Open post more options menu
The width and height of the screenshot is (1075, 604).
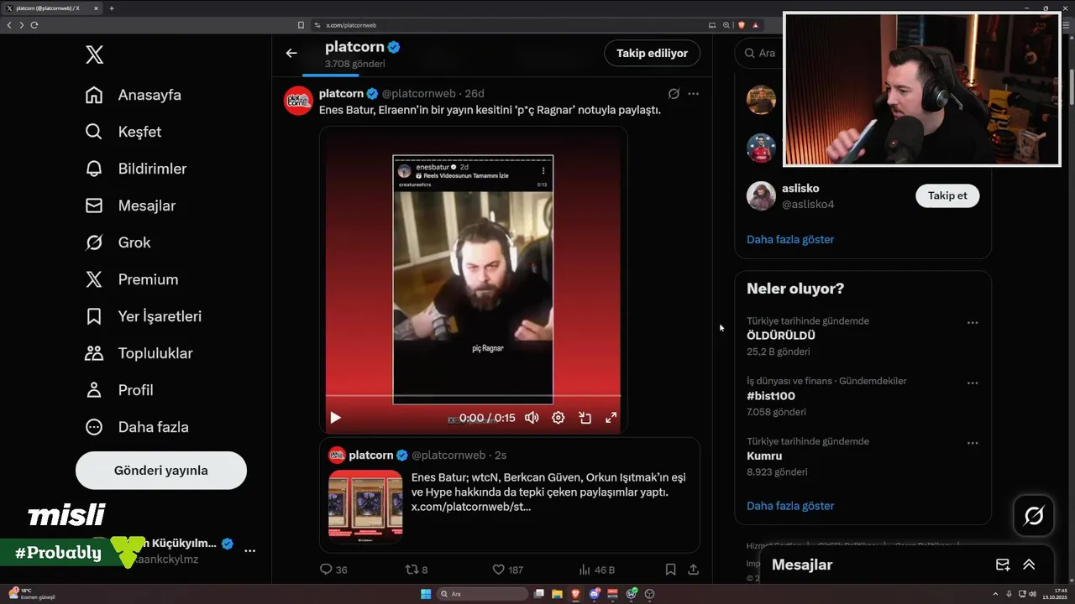693,94
